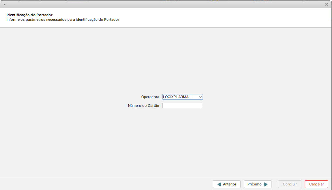This screenshot has width=332, height=190.
Task: Open the Operadora dropdown
Action: pyautogui.click(x=183, y=97)
